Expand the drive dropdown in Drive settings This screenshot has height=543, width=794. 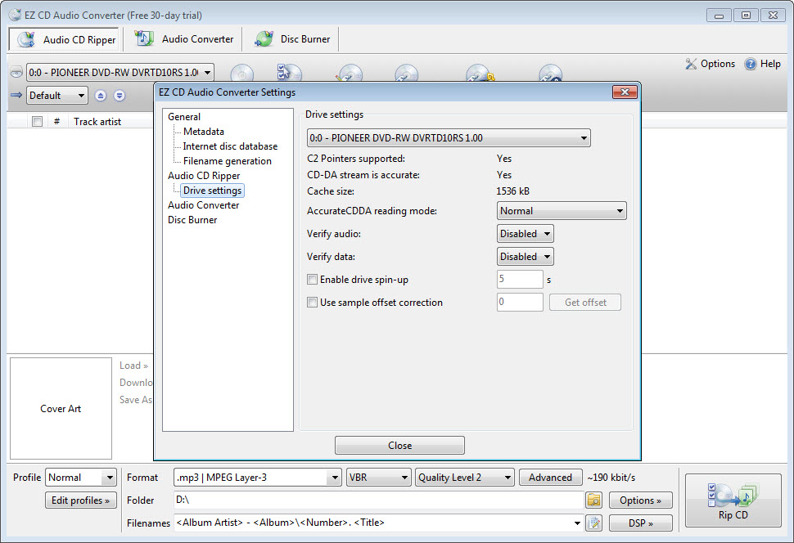(449, 137)
